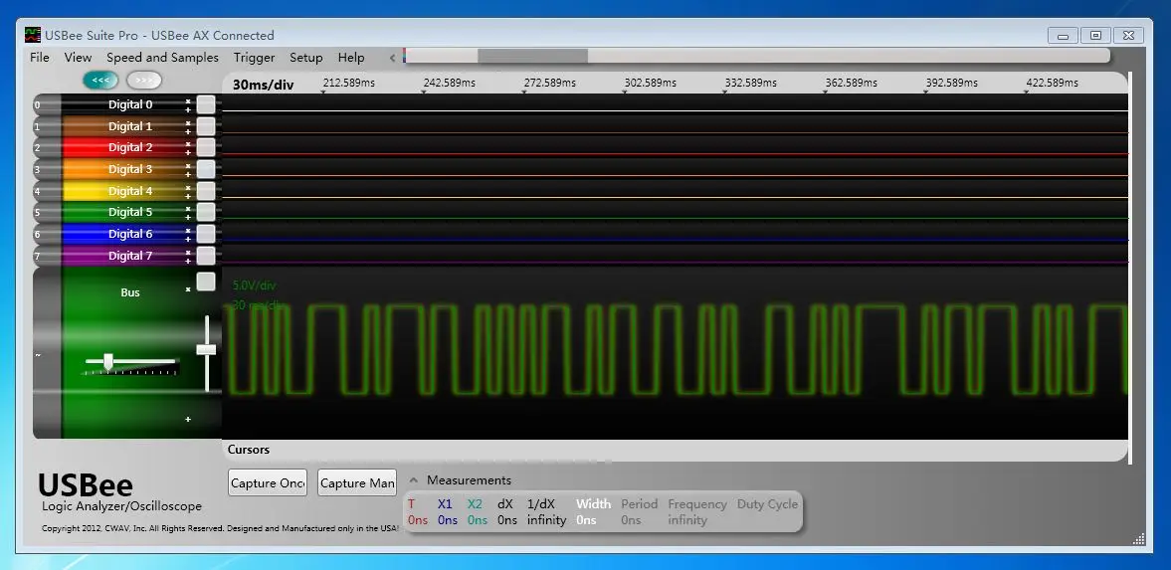Select the Digital 2 channel label
Image resolution: width=1171 pixels, height=570 pixels.
[130, 147]
